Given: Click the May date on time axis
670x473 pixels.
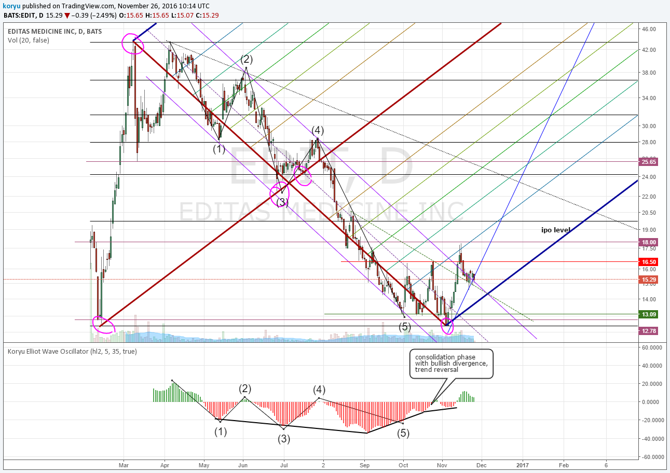Looking at the screenshot, I should click(203, 466).
